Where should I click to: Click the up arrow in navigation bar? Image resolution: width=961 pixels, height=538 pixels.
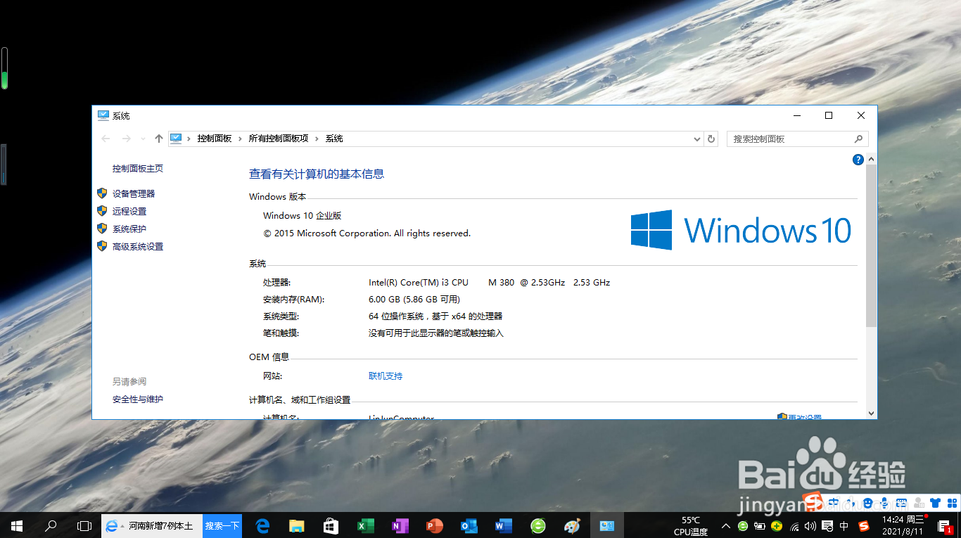pyautogui.click(x=159, y=139)
